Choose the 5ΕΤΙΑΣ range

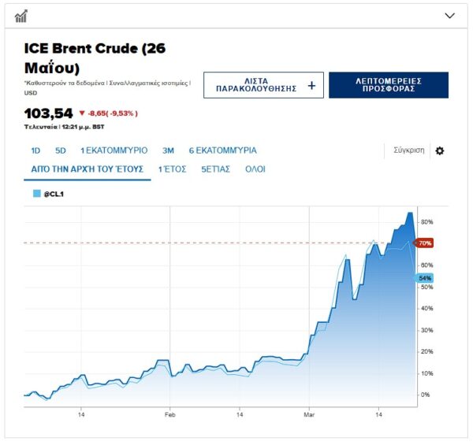215,169
